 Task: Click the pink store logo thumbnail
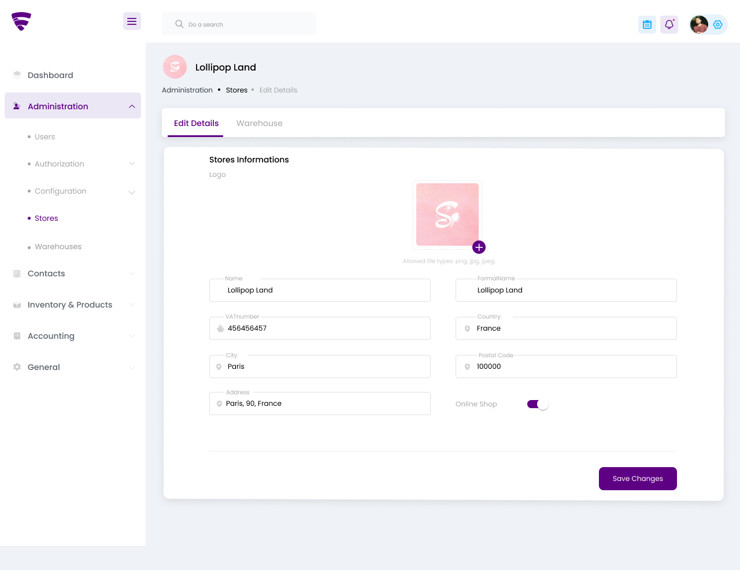[447, 214]
